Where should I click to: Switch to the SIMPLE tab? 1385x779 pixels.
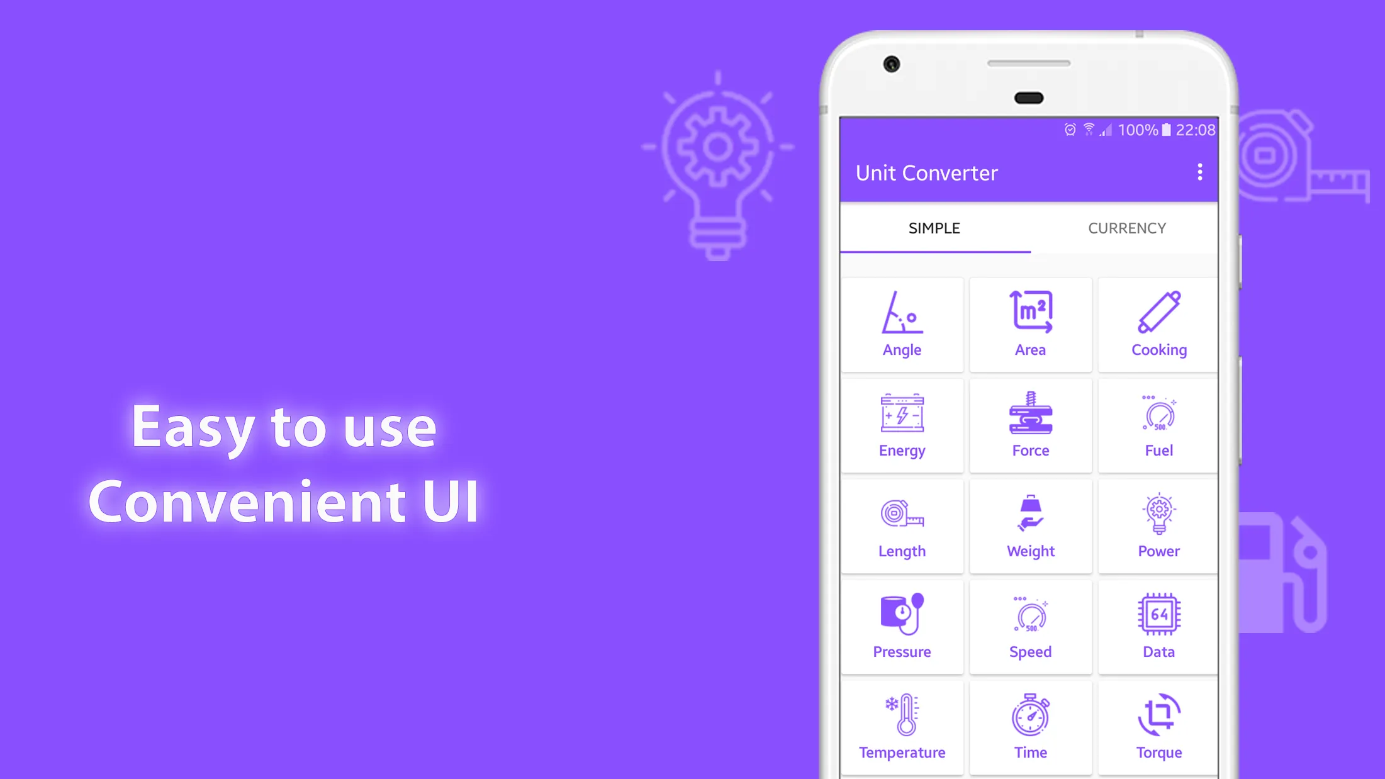click(934, 227)
